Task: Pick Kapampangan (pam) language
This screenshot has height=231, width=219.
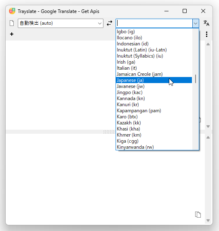Action: click(154, 111)
